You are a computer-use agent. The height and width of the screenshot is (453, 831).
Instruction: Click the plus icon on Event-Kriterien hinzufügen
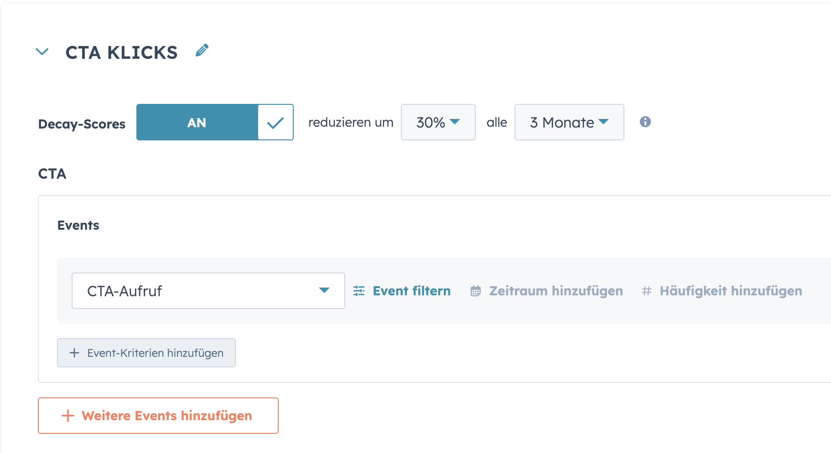pos(73,352)
